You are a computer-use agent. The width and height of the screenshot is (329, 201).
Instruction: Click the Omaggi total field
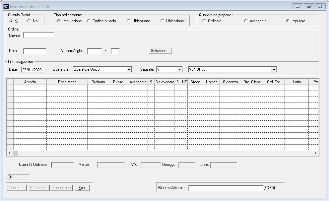click(x=187, y=165)
